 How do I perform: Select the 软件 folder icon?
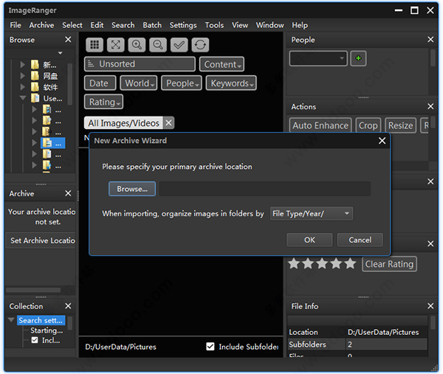[x=35, y=87]
